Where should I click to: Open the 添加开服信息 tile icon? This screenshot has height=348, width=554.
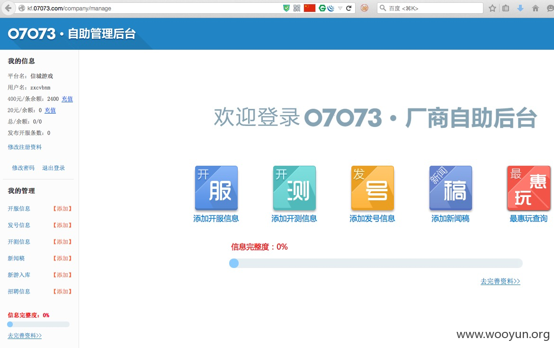(216, 188)
